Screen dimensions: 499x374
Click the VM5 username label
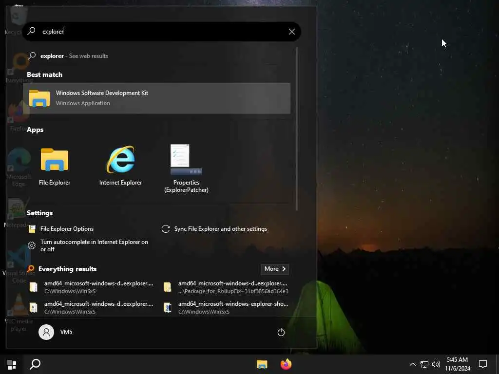click(x=66, y=332)
